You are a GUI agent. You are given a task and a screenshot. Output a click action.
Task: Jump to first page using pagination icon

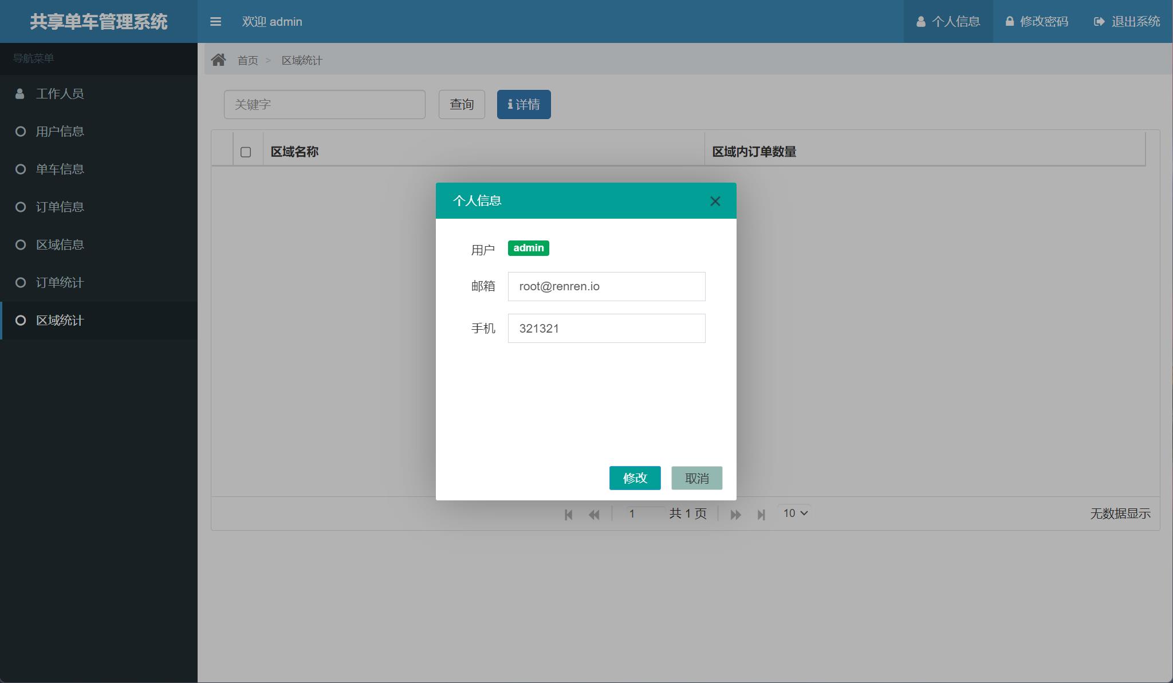[x=568, y=514]
